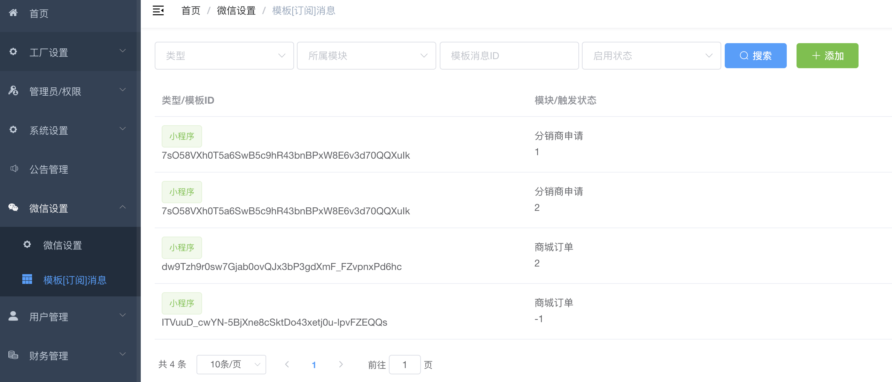This screenshot has width=892, height=382.
Task: Open the 启用状态 filter dropdown
Action: [x=651, y=56]
